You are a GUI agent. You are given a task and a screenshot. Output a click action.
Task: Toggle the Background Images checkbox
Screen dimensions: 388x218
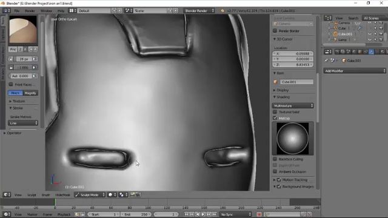tap(279, 187)
